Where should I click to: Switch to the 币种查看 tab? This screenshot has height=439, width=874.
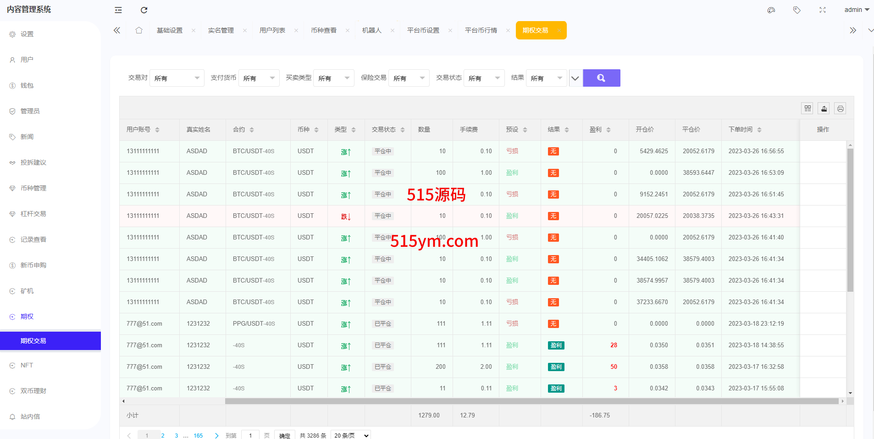coord(324,30)
